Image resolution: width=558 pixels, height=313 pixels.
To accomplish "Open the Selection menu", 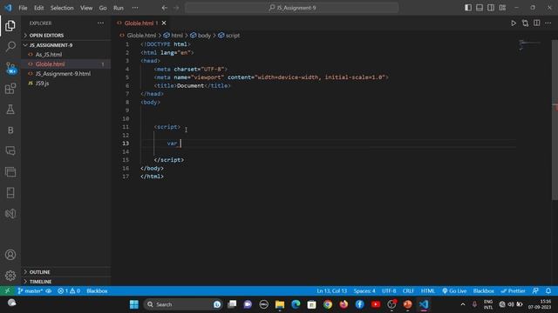I will 62,8.
